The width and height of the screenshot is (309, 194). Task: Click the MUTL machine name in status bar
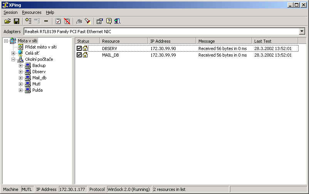[27, 189]
